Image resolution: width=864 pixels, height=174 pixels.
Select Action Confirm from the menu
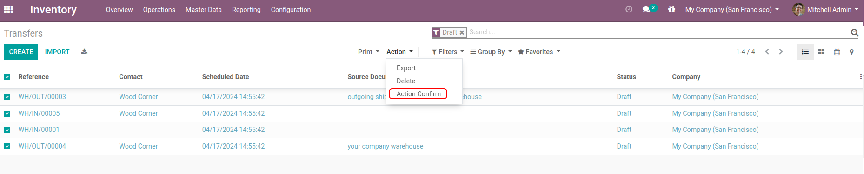point(419,94)
